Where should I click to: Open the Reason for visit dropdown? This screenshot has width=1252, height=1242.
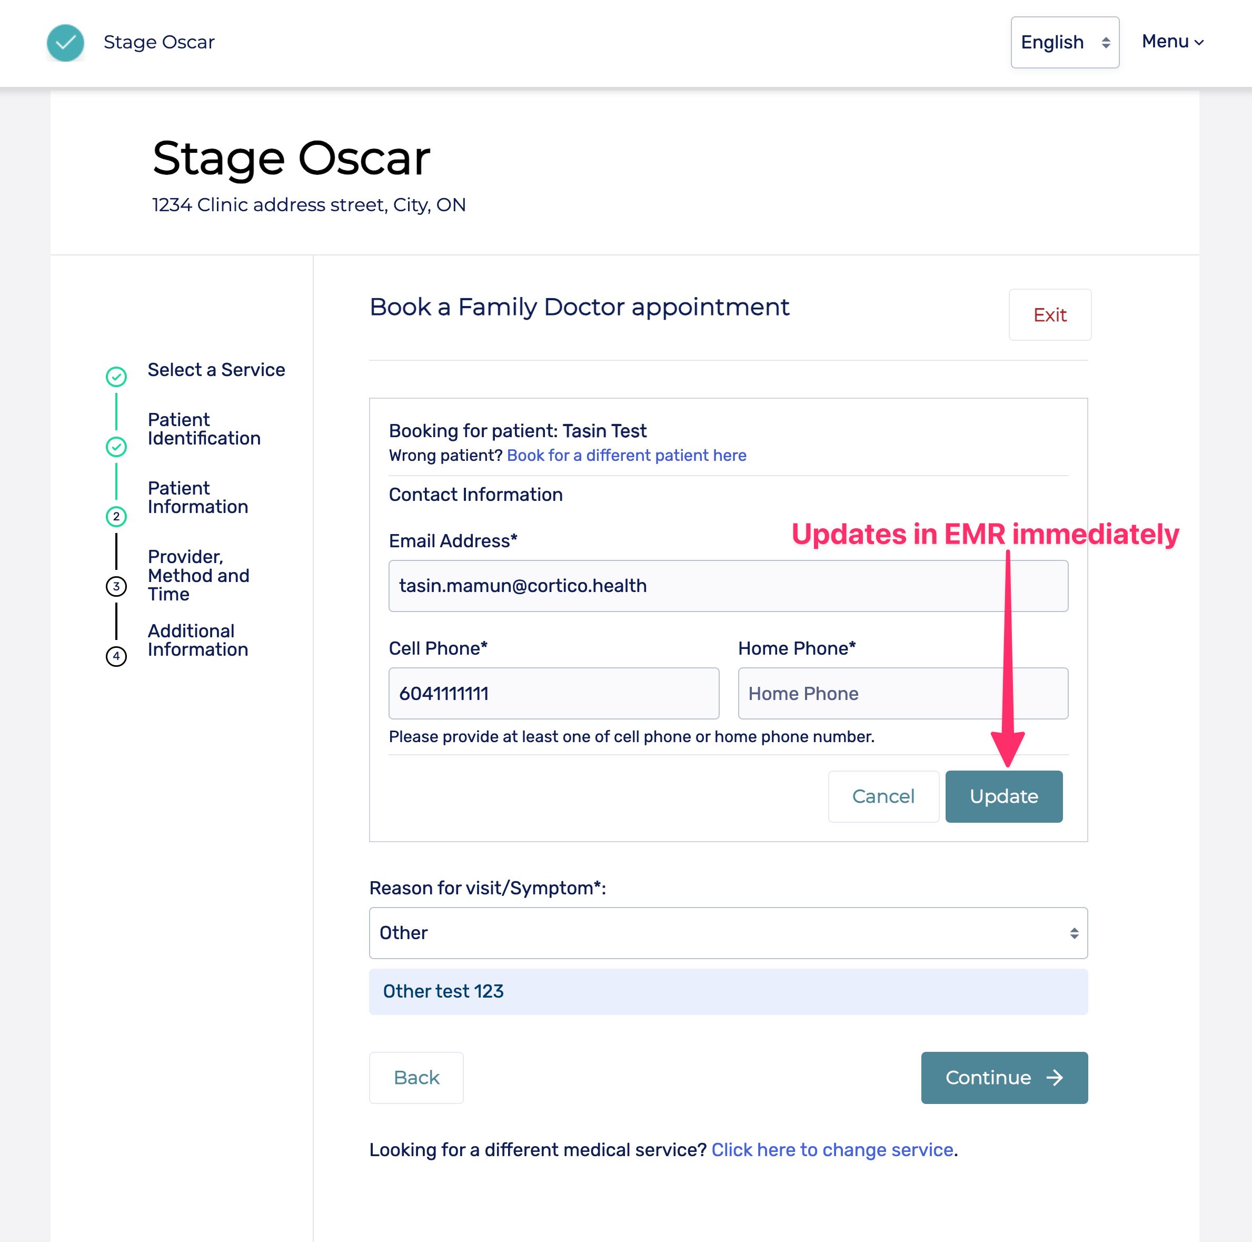[x=728, y=933]
